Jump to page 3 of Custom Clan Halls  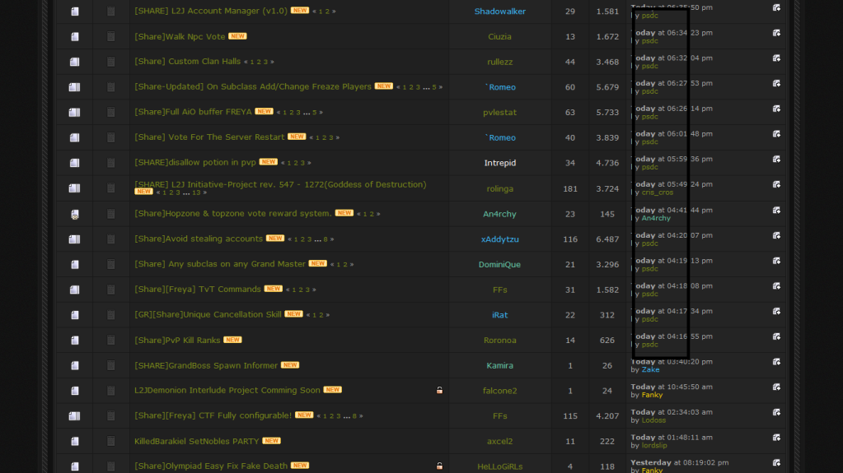[265, 63]
